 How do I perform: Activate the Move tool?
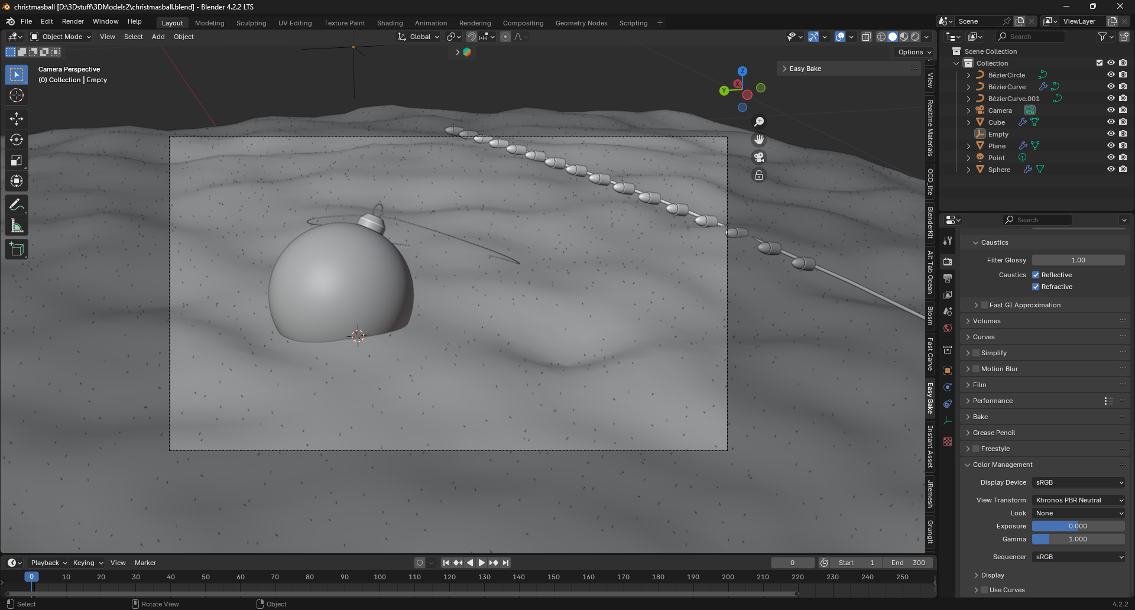17,119
